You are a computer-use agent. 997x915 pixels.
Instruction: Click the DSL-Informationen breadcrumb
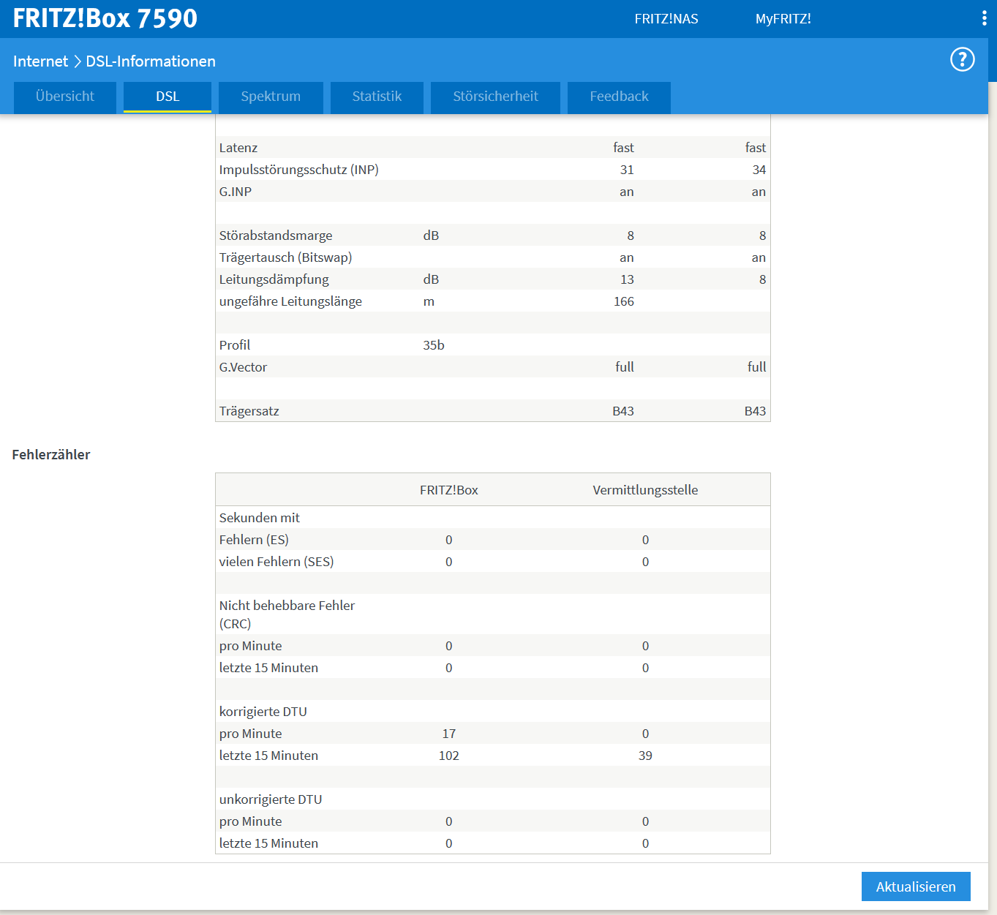click(x=151, y=61)
